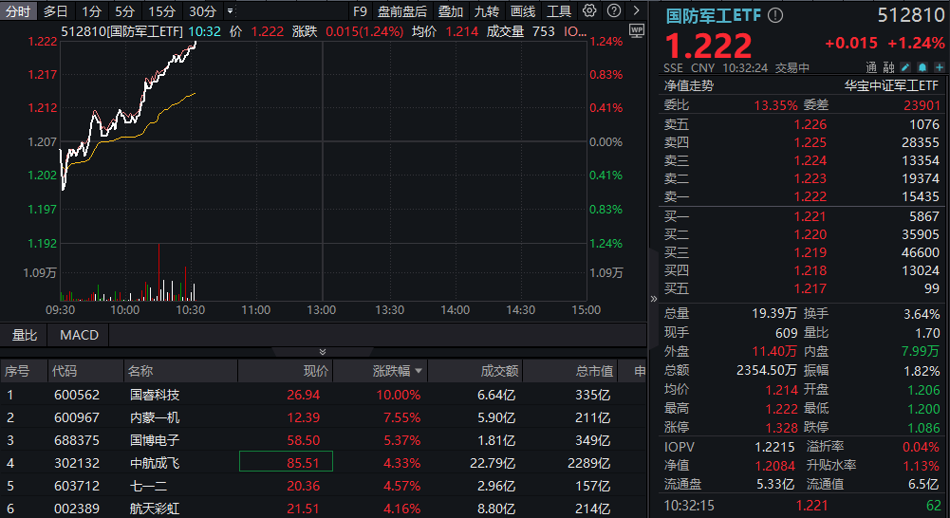Click the bell alert icon
The image size is (950, 518).
tap(922, 67)
